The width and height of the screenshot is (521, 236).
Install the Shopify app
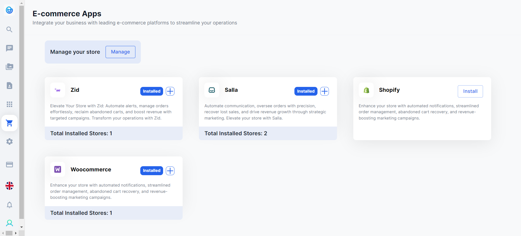click(470, 91)
